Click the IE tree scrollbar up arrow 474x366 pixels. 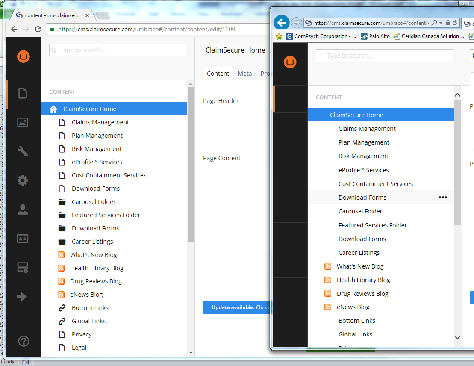(x=457, y=95)
